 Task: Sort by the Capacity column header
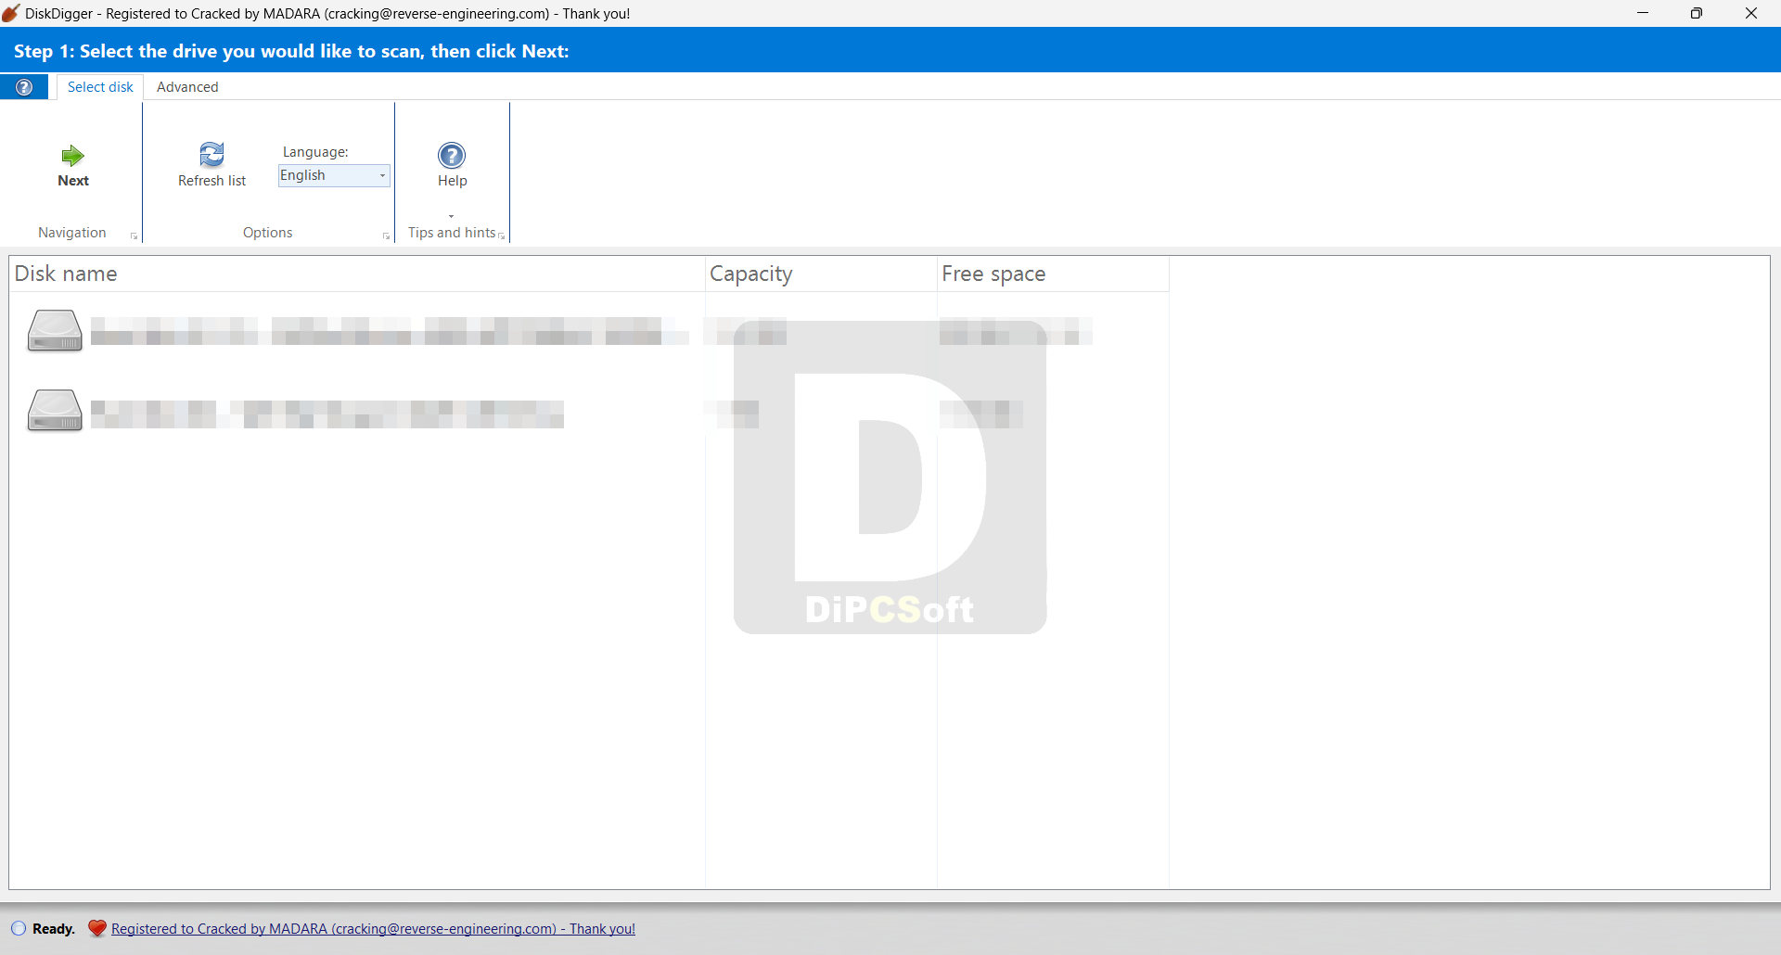(821, 274)
